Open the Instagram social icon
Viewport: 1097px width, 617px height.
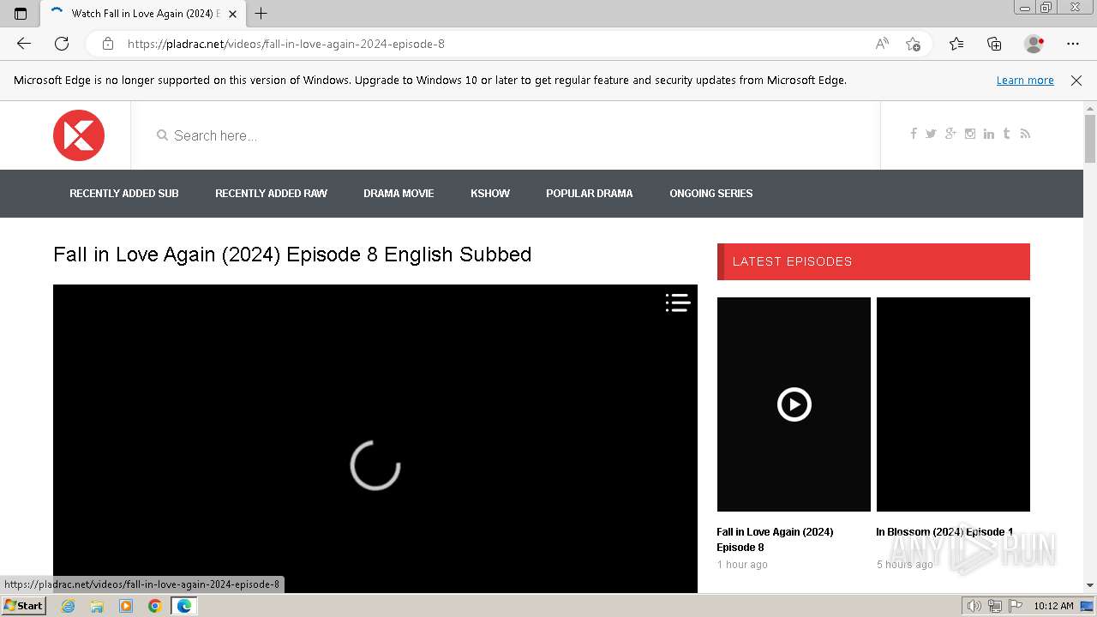pos(970,134)
